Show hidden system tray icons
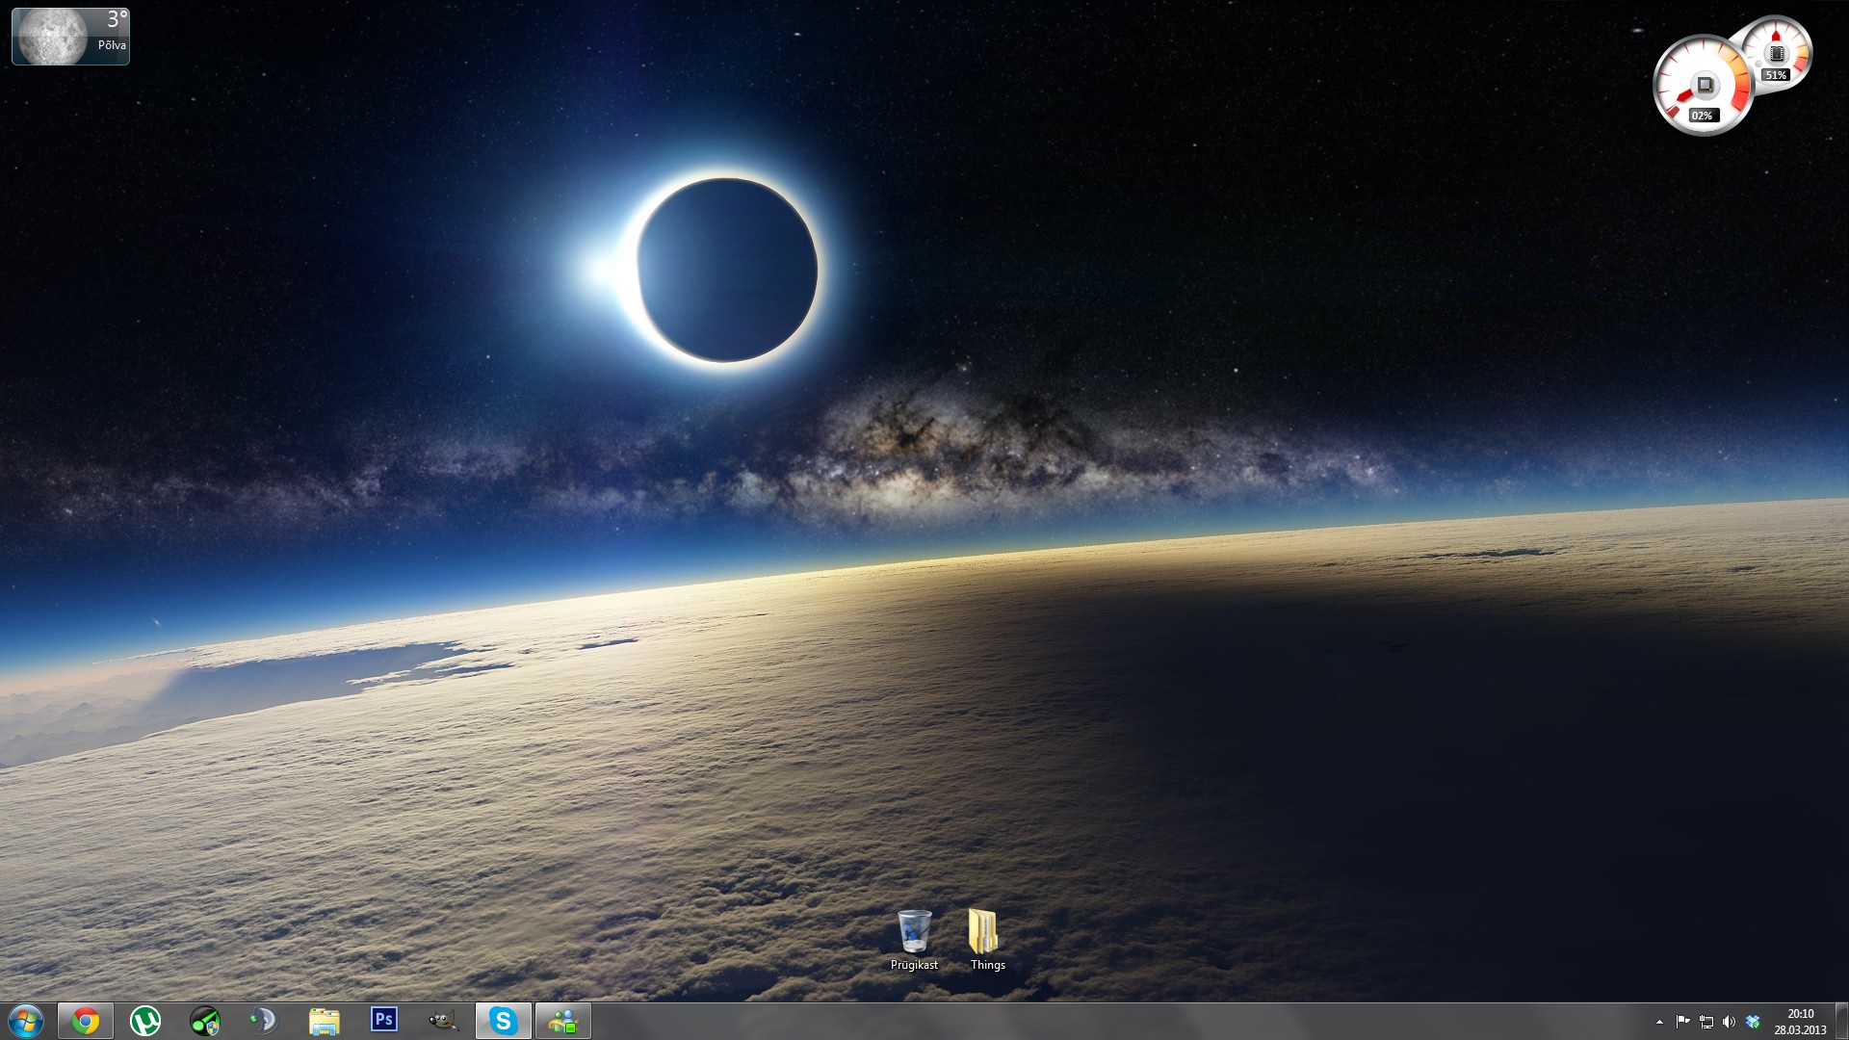Viewport: 1849px width, 1040px height. click(x=1659, y=1022)
